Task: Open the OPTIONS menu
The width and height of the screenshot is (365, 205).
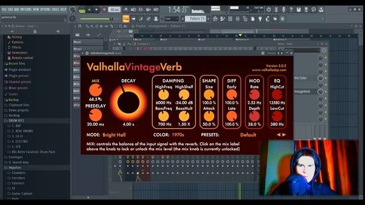Action: click(x=45, y=9)
